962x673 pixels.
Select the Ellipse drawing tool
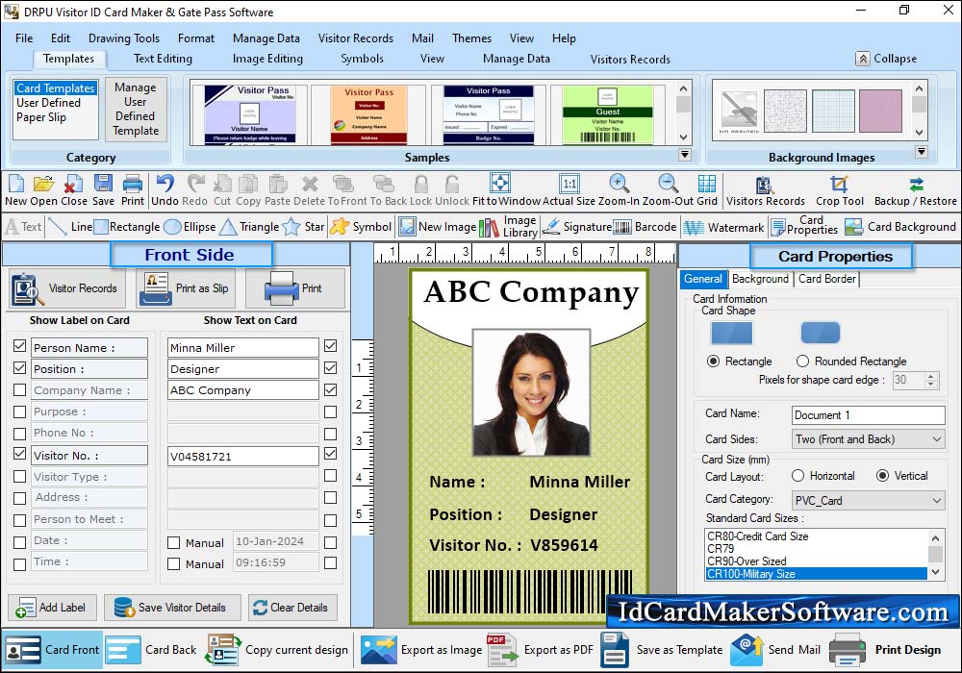[x=190, y=227]
